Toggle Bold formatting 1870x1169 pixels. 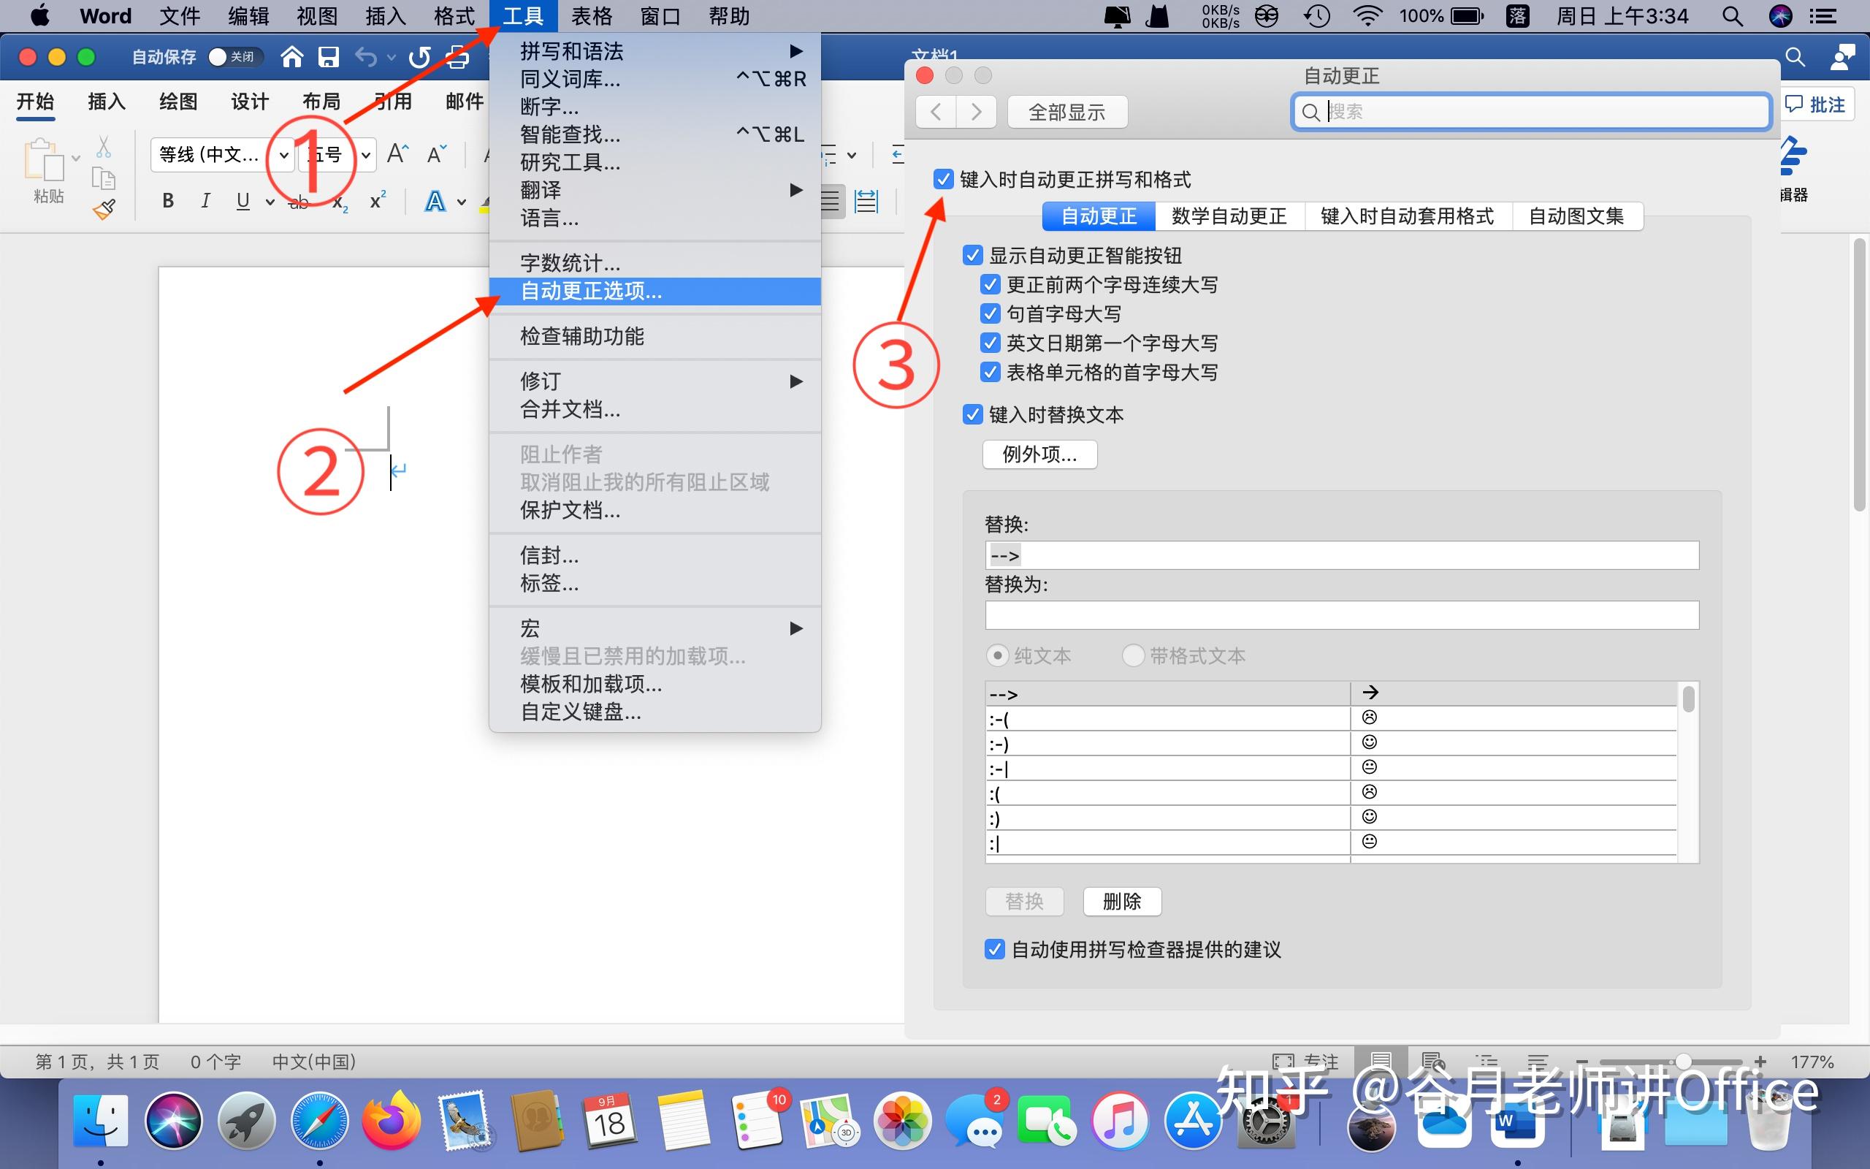point(168,201)
